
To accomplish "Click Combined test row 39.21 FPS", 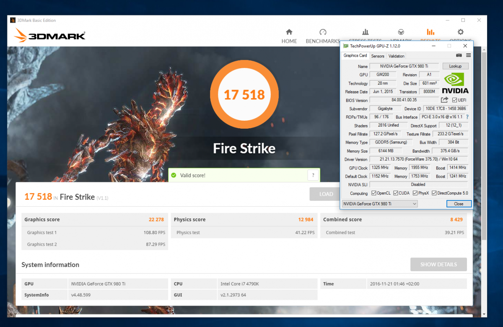I will click(394, 232).
